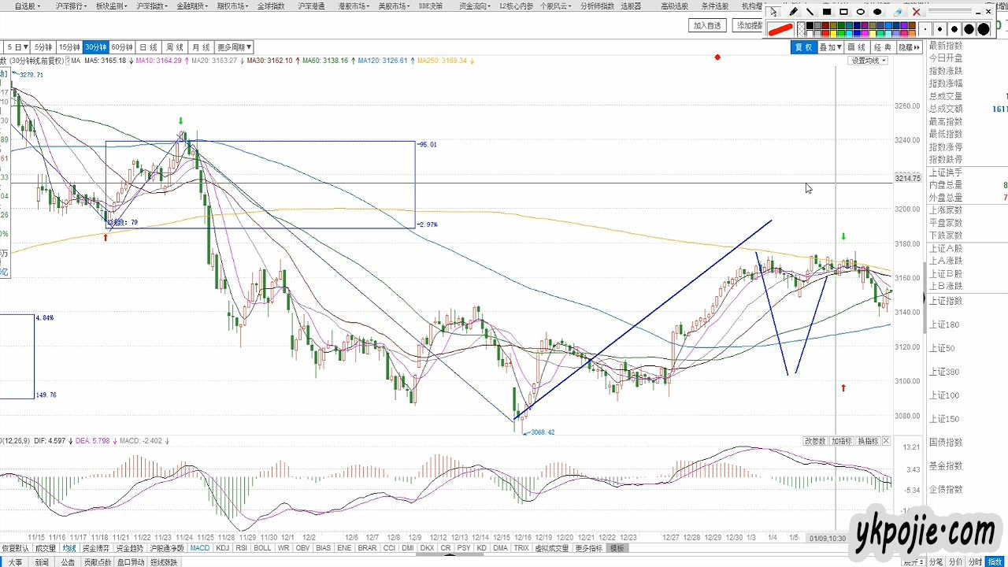Switch chart period to 日线
1008x567 pixels.
tap(148, 47)
